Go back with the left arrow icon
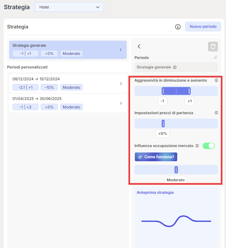This screenshot has width=226, height=248. (x=139, y=46)
